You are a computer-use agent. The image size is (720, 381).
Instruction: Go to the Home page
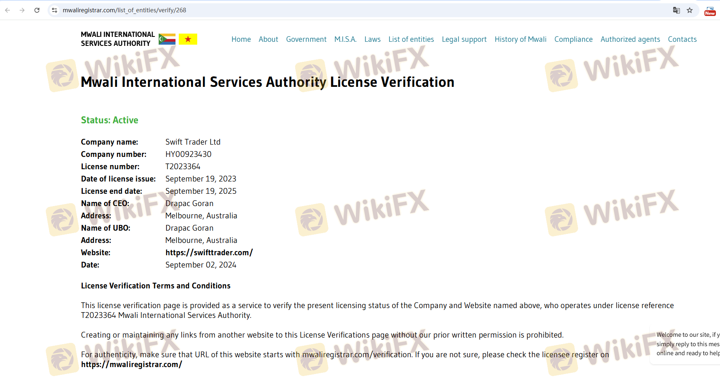click(241, 39)
